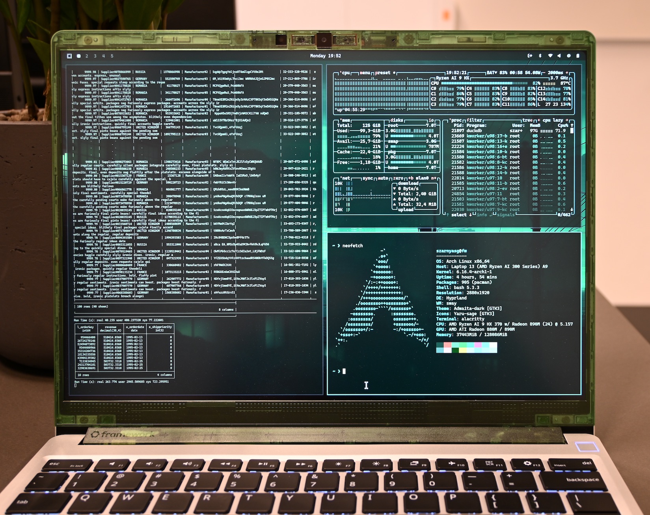The image size is (650, 515).
Task: Click signals at the bottom of the process panel
Action: click(x=505, y=216)
